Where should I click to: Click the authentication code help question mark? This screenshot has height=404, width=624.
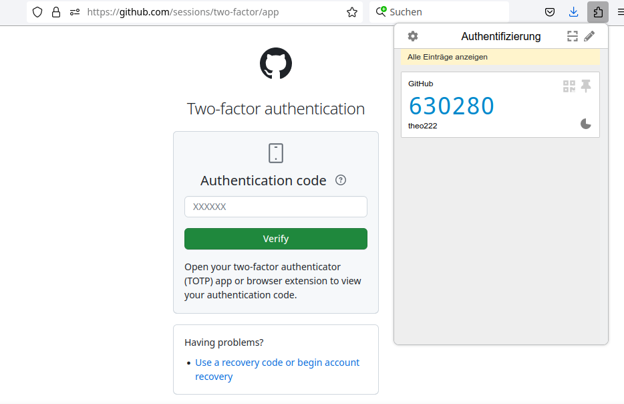click(x=341, y=180)
